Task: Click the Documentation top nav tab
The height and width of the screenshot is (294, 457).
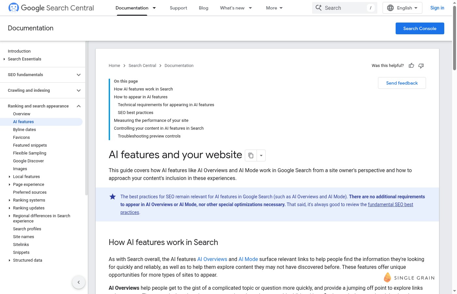Action: (x=132, y=8)
